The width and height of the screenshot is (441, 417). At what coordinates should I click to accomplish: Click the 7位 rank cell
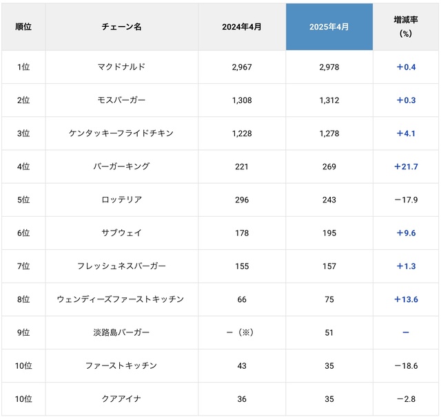(x=23, y=266)
